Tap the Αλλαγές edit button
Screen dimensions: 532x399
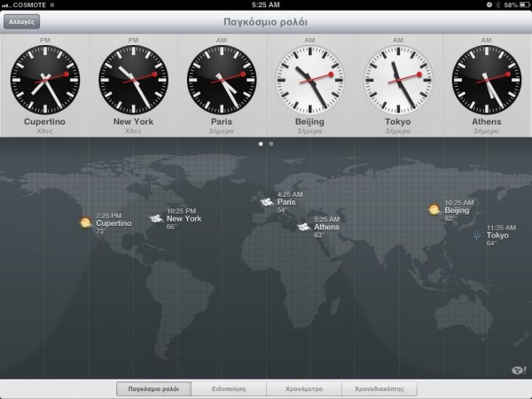[21, 21]
